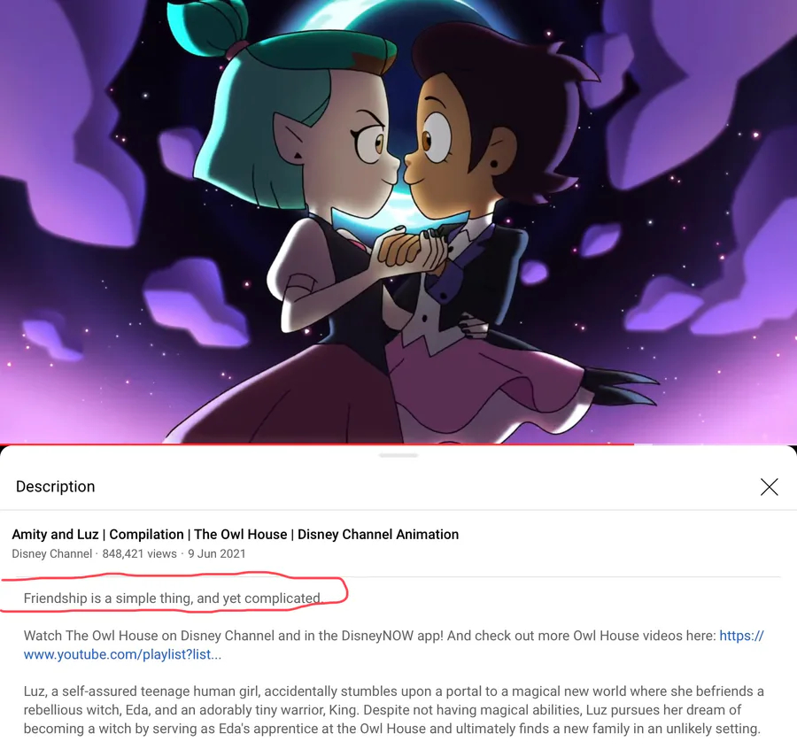The width and height of the screenshot is (797, 749).
Task: Click the Description panel heading
Action: tap(56, 487)
